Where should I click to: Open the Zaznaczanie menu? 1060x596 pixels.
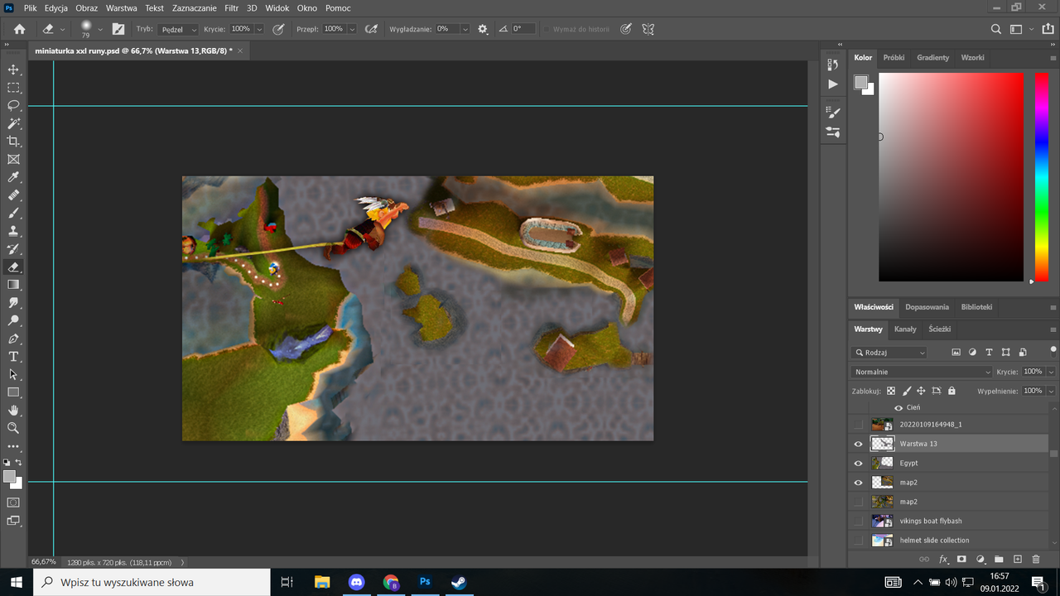pyautogui.click(x=194, y=7)
